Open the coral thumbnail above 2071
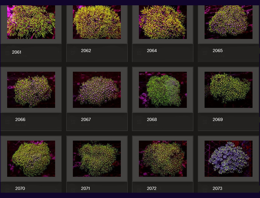The width and height of the screenshot is (260, 198). [97, 159]
